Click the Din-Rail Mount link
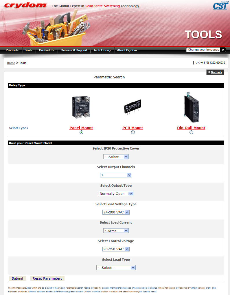The height and width of the screenshot is (295, 230). [191, 128]
